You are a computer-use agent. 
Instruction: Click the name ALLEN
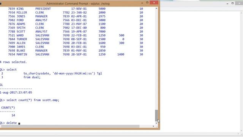tap(21, 43)
